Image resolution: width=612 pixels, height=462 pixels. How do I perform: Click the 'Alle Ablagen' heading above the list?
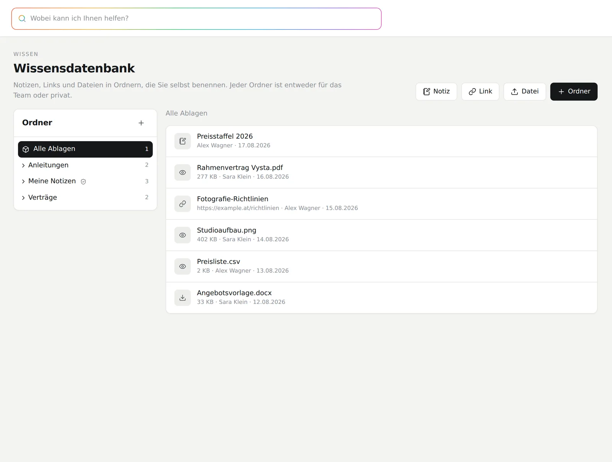tap(186, 113)
